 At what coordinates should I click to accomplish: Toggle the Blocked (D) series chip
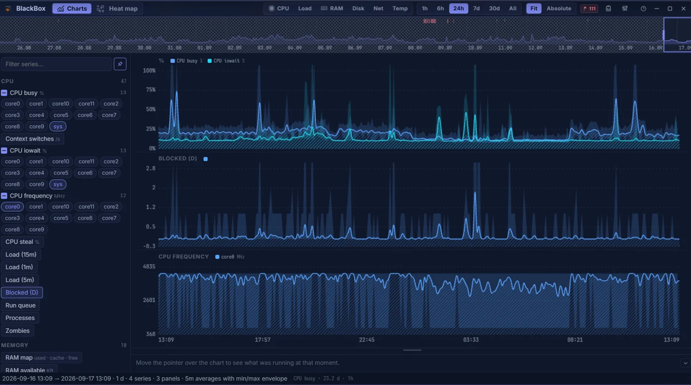tap(22, 293)
